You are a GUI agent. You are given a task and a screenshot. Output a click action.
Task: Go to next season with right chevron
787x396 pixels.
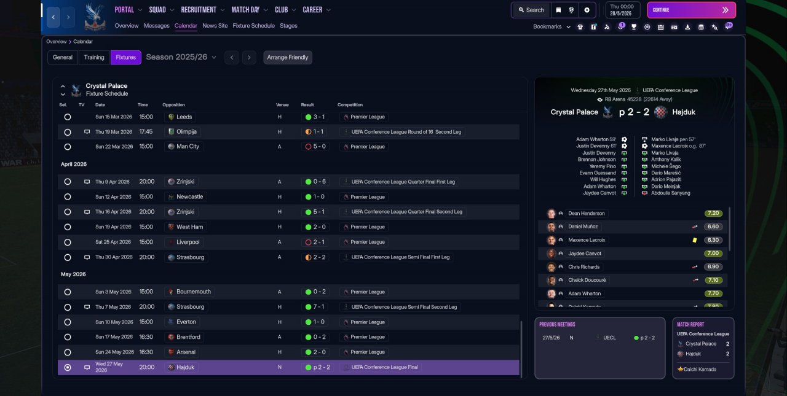pyautogui.click(x=249, y=57)
